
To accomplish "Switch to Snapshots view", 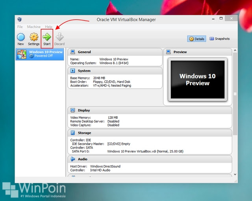I will (x=220, y=39).
